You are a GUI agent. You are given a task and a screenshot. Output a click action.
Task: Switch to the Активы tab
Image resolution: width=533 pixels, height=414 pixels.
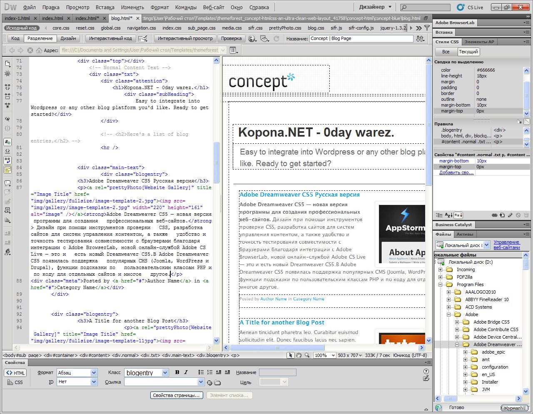coord(465,234)
